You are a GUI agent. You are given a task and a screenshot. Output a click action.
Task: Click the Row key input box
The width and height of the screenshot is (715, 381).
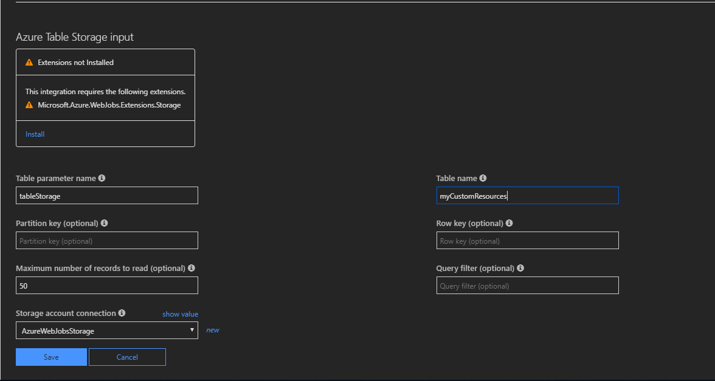(x=527, y=240)
